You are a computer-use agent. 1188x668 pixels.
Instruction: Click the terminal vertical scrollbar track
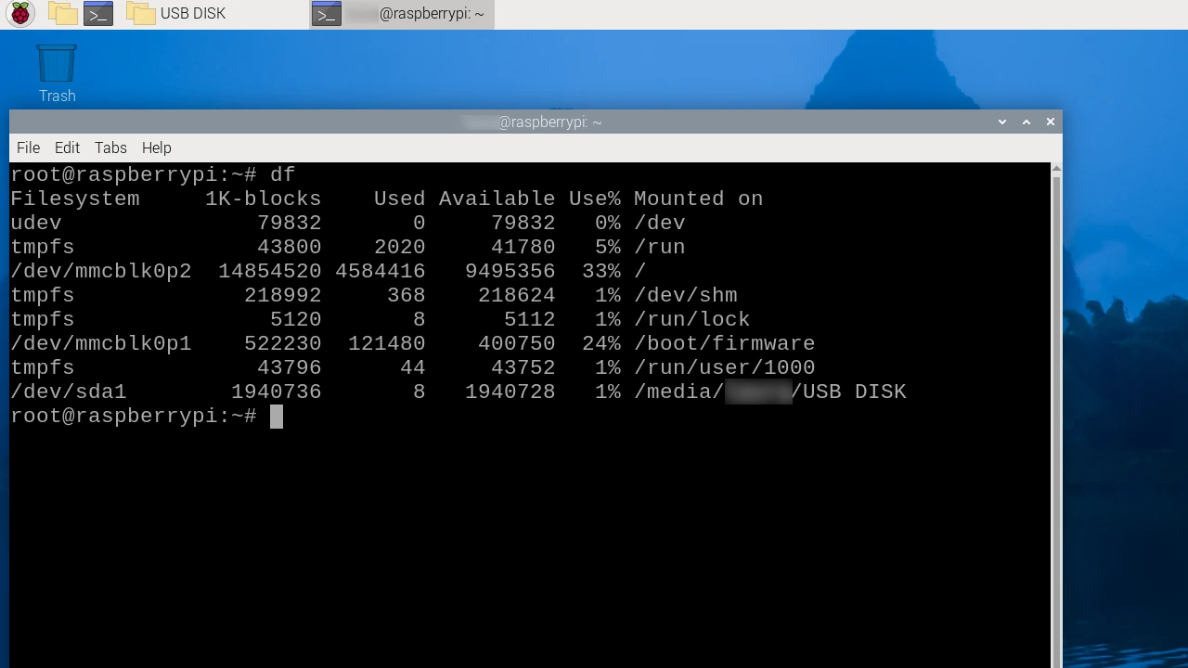1056,417
